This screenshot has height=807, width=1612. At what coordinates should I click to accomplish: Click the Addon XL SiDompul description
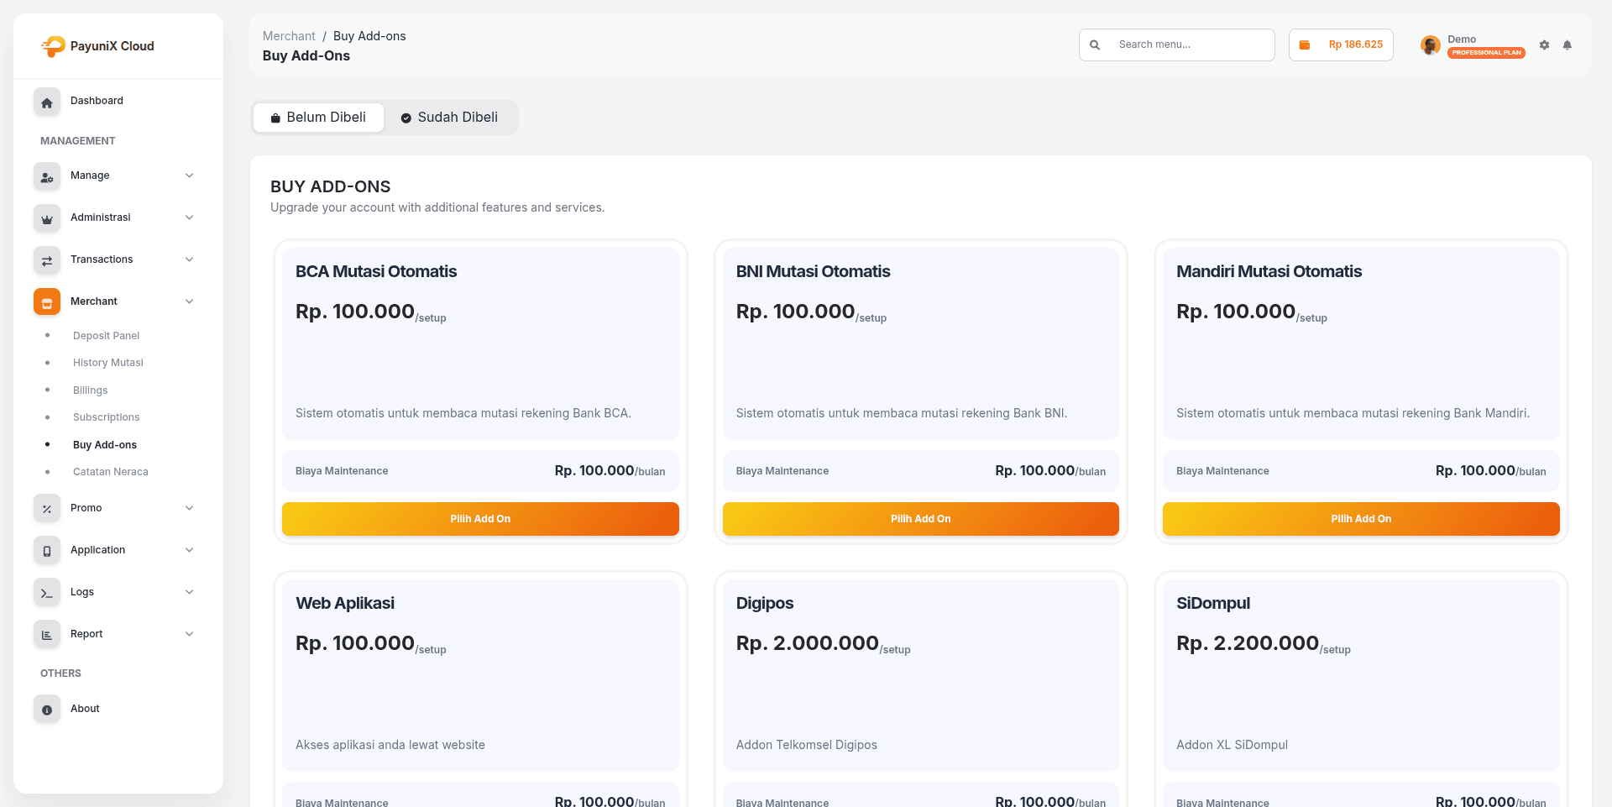[1232, 745]
